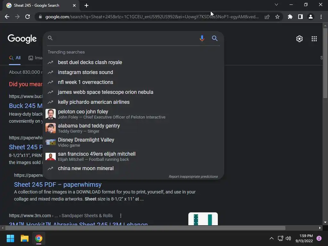Select suggestion instagram stories sound

tap(133, 72)
